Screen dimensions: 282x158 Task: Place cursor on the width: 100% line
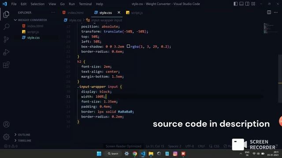pos(93,97)
